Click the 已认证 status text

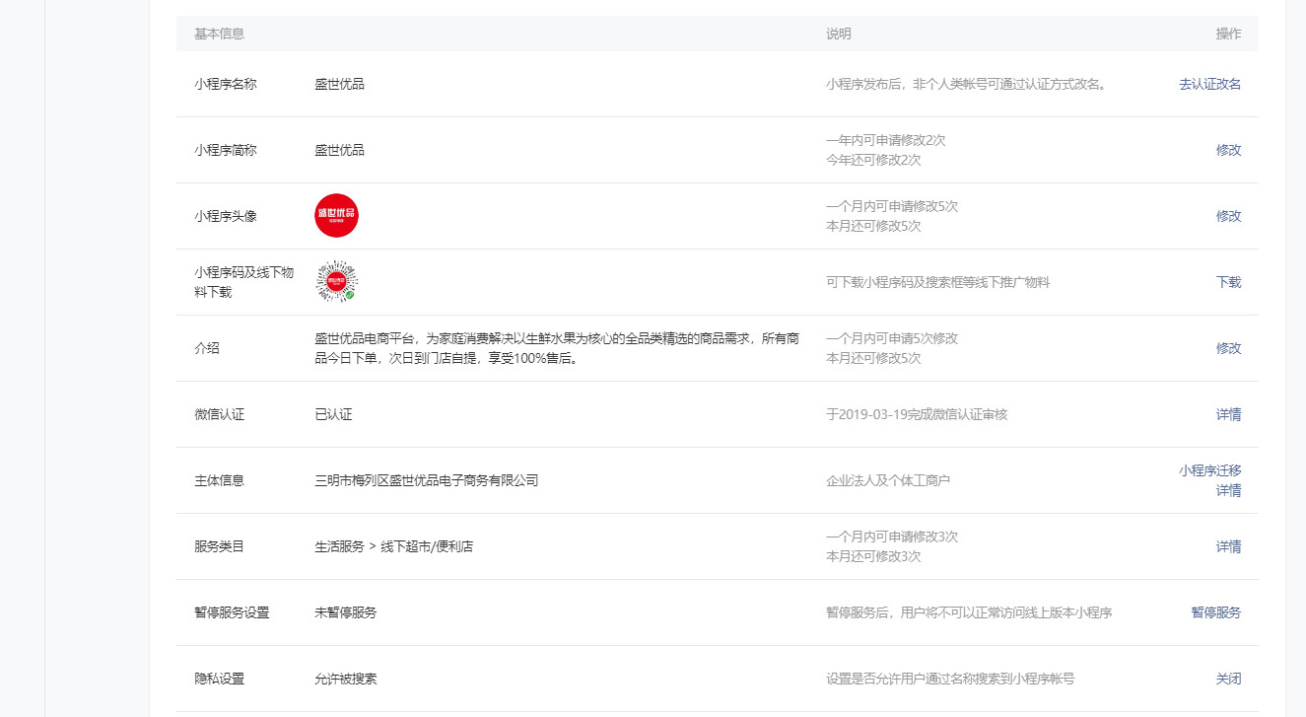click(333, 414)
